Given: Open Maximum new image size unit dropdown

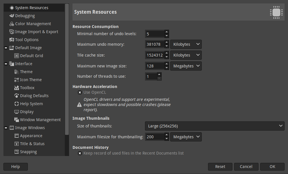Looking at the screenshot, I should (186, 66).
